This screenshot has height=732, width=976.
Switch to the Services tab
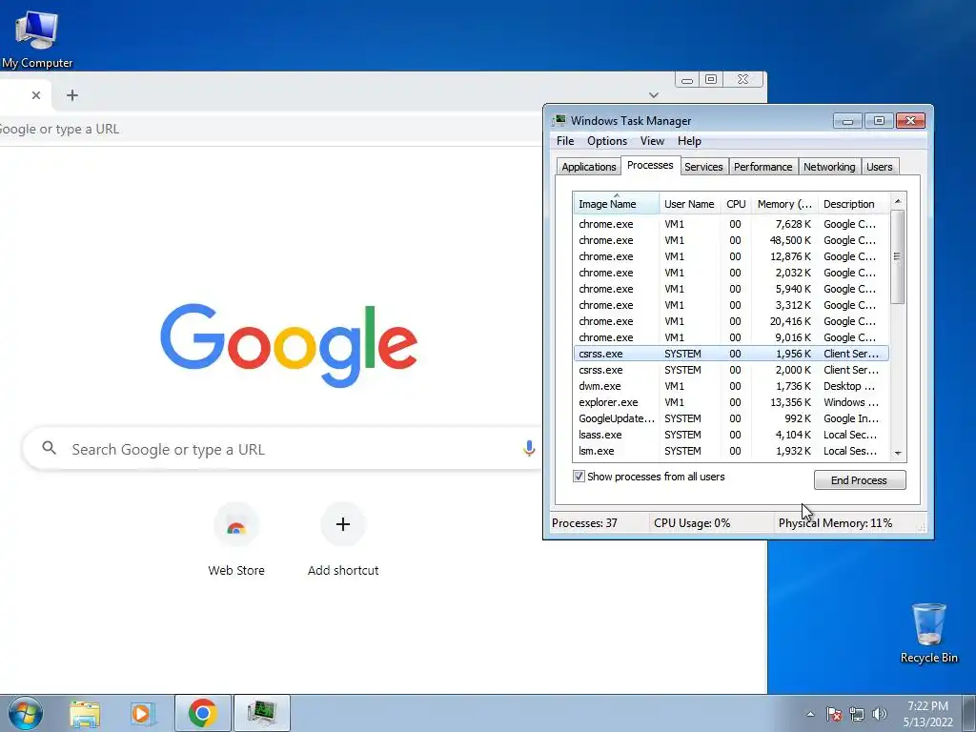tap(703, 167)
